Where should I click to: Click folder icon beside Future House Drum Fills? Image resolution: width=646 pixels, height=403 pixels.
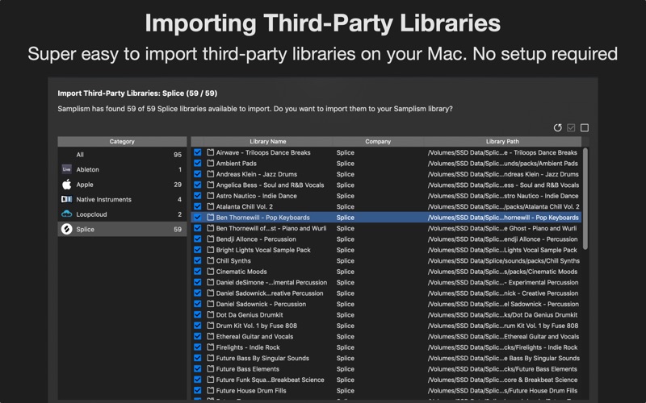[211, 391]
